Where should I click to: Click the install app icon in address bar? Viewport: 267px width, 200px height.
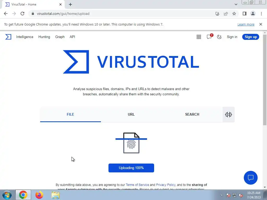pos(217,14)
